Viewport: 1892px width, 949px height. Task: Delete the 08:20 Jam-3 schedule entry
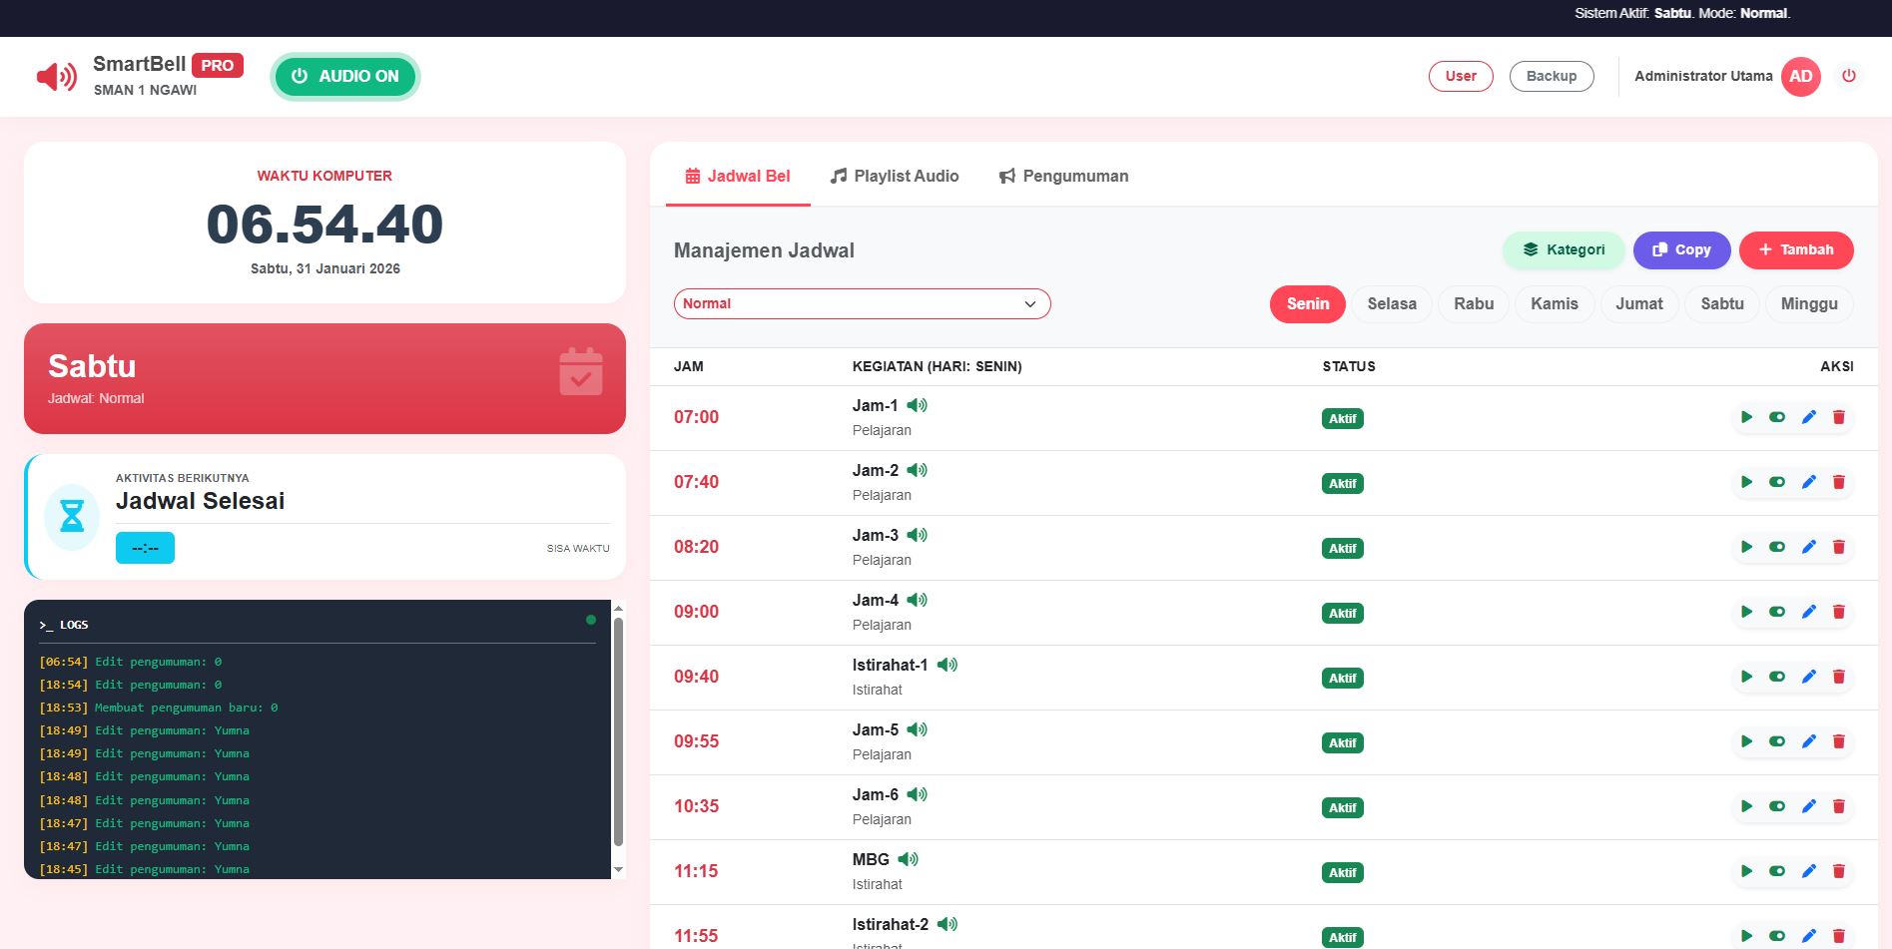(1838, 547)
